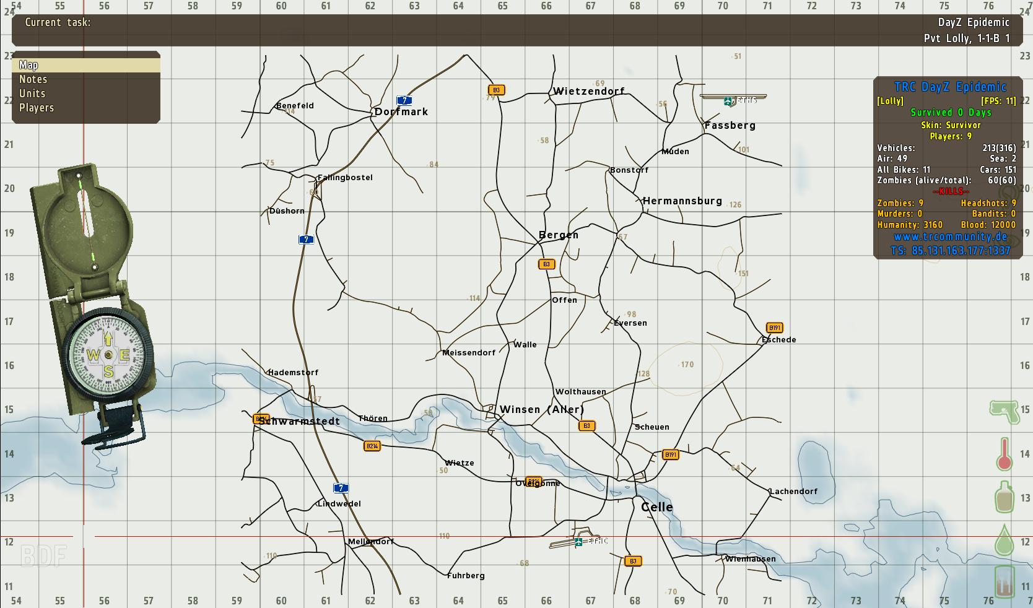Click the Current task bar
The width and height of the screenshot is (1033, 608).
(517, 30)
